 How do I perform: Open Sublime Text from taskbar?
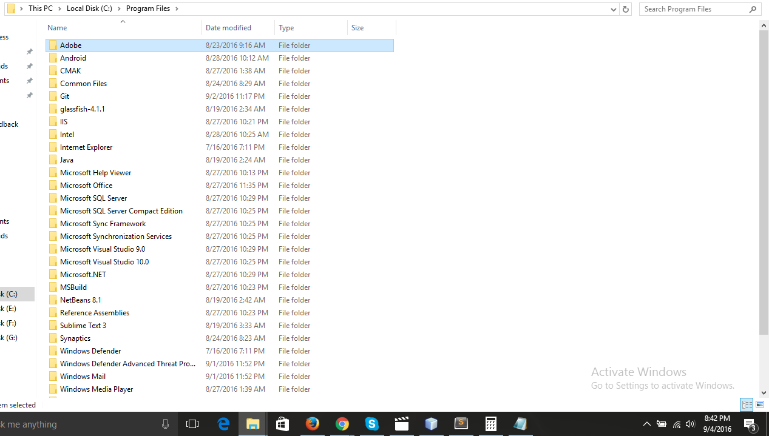click(461, 424)
